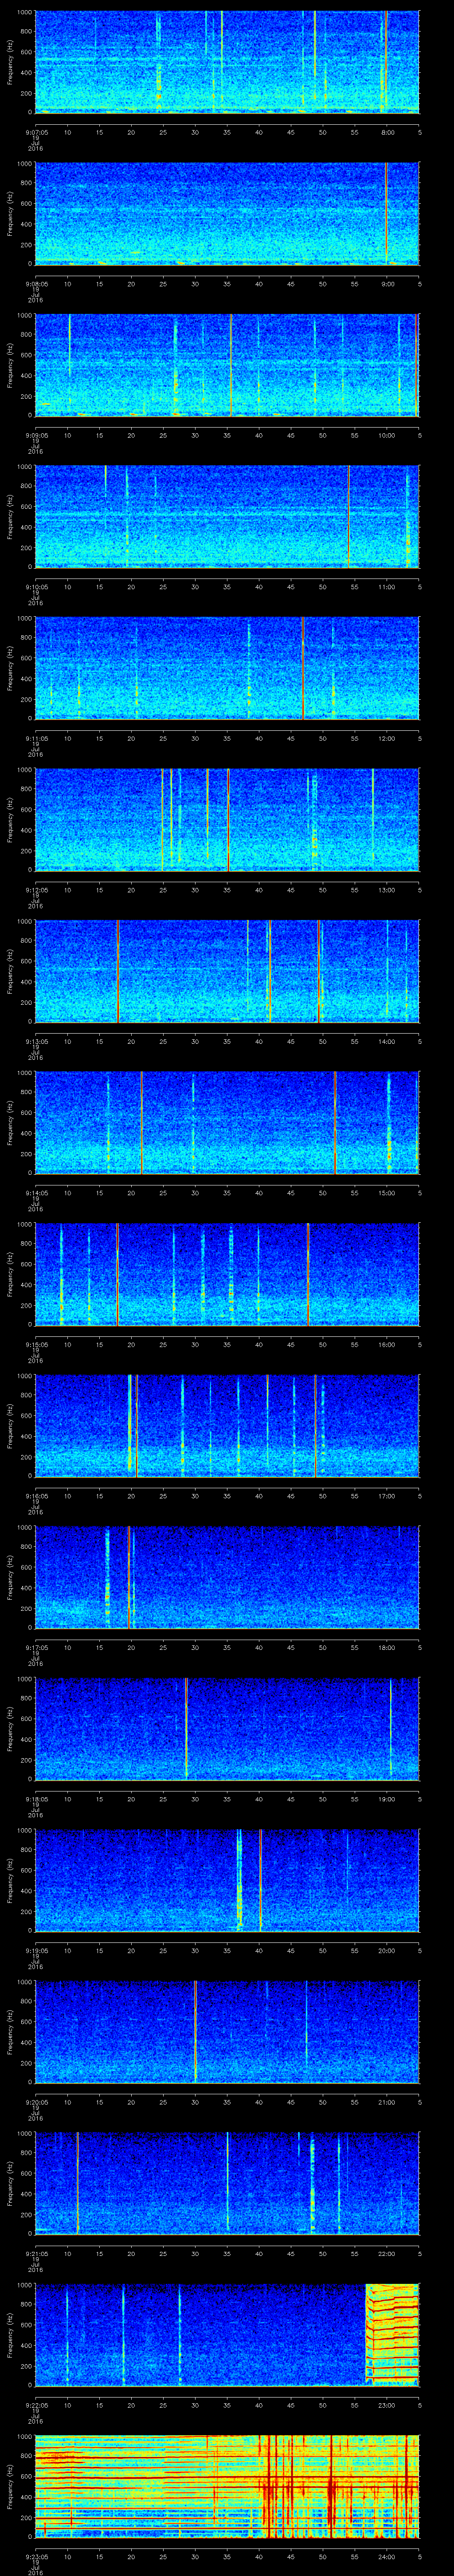
Task: Click the "18:00" minute tick label
Action: click(x=387, y=1647)
